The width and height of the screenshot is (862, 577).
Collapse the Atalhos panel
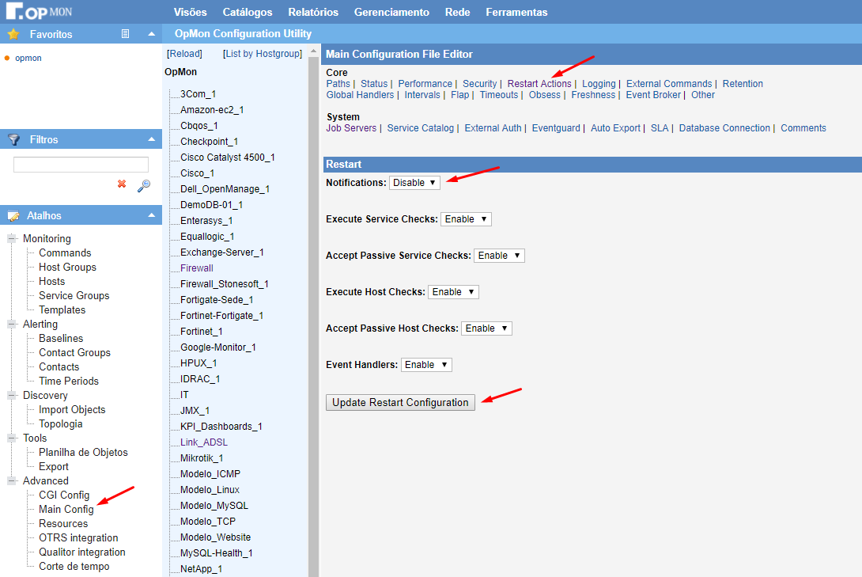[151, 215]
